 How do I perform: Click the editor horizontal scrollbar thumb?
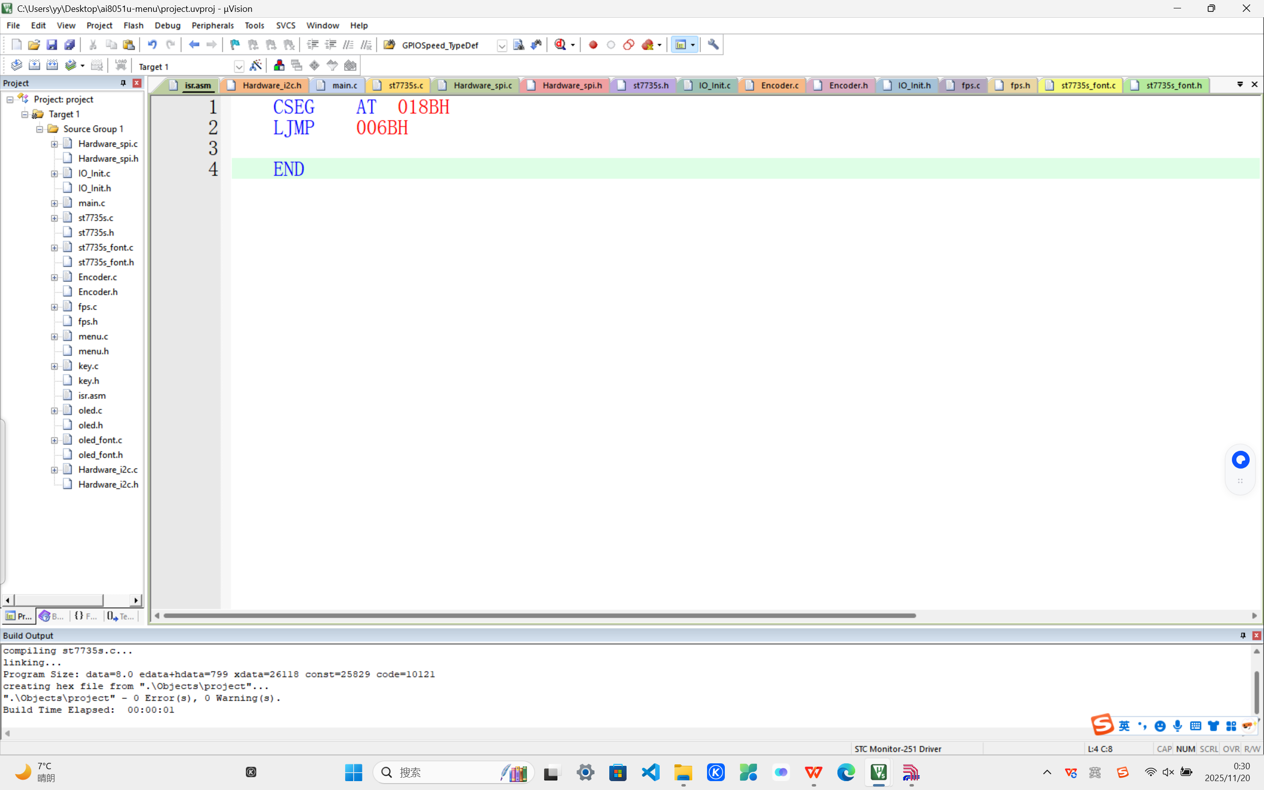(x=539, y=616)
